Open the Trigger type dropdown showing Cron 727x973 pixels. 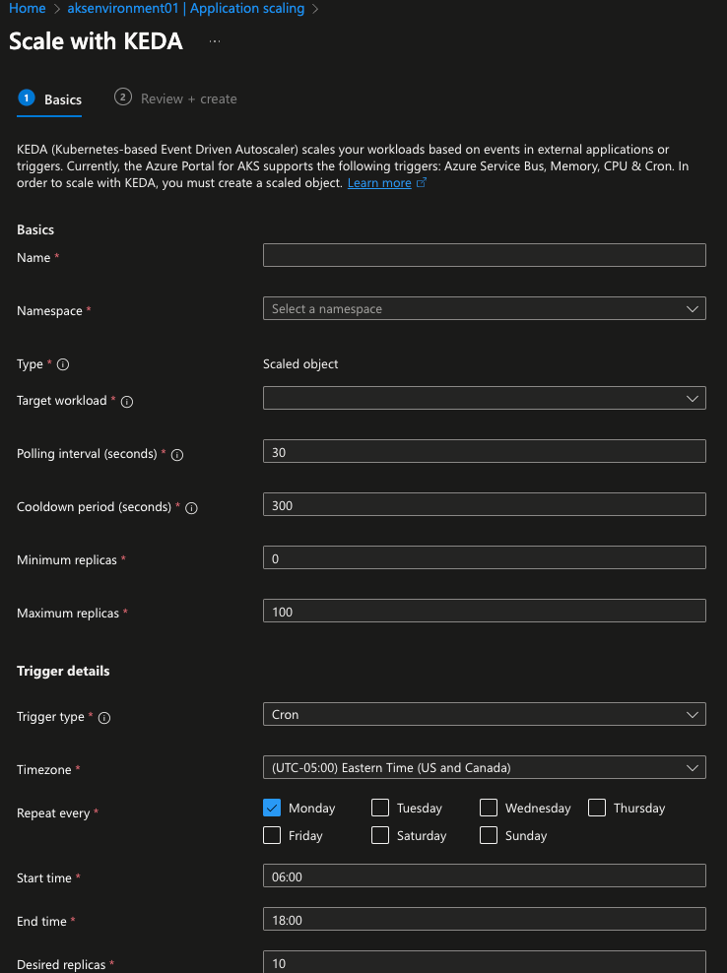(484, 715)
